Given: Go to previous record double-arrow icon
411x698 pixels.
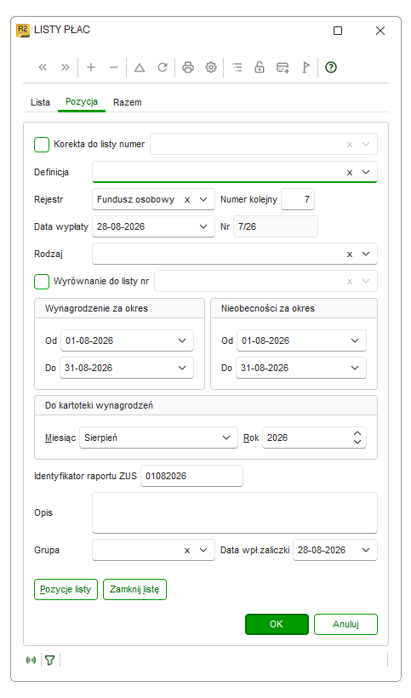Looking at the screenshot, I should click(43, 67).
